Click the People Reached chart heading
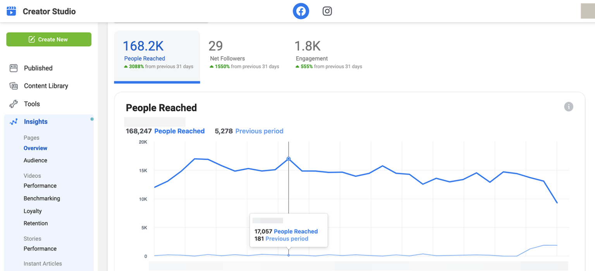Screen dimensions: 595x271 [x=162, y=108]
